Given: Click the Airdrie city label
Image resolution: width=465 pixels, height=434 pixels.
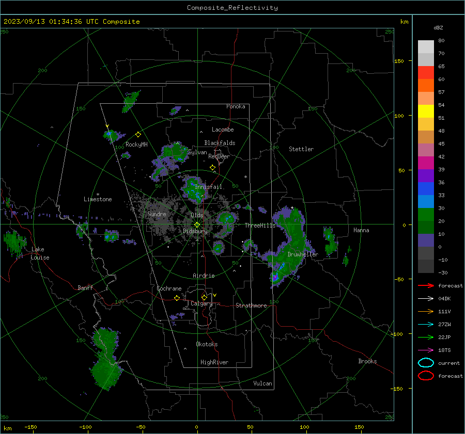Looking at the screenshot, I should click(x=204, y=276).
